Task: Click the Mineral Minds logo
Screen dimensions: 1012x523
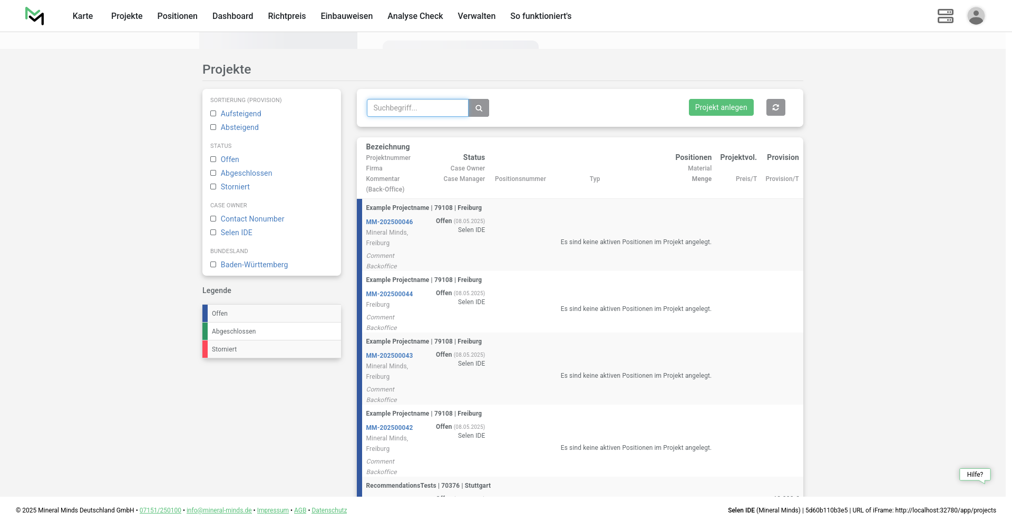Action: pos(35,16)
